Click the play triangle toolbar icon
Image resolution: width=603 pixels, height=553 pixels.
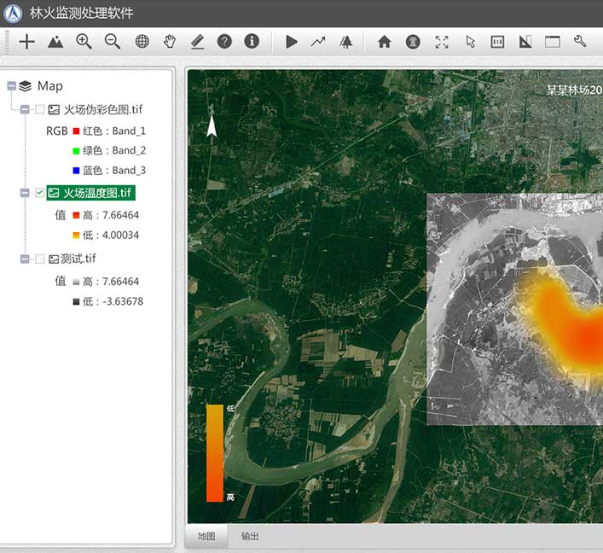tap(292, 42)
